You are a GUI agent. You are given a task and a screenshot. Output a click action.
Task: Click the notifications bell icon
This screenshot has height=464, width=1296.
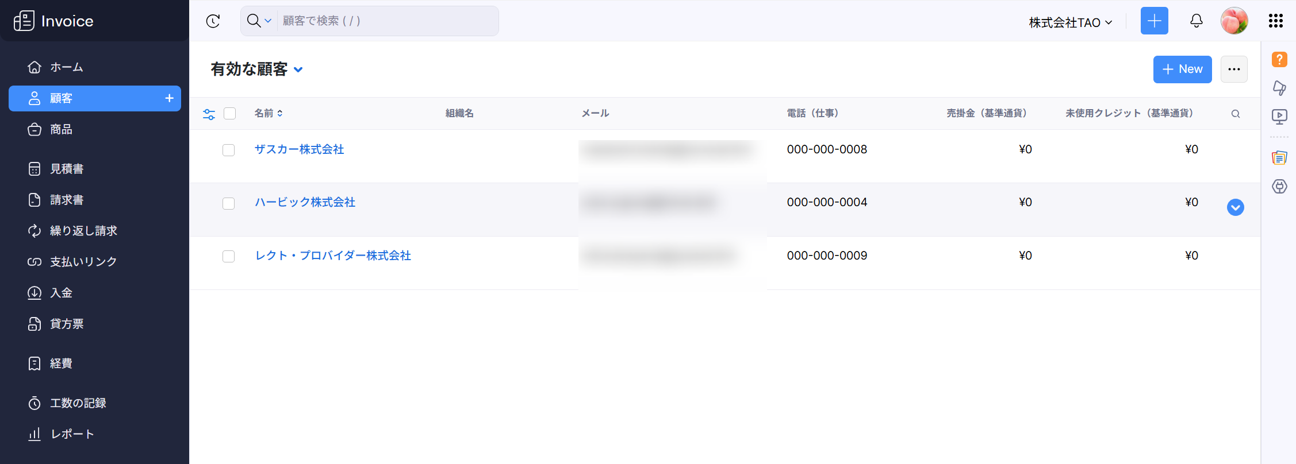coord(1196,21)
